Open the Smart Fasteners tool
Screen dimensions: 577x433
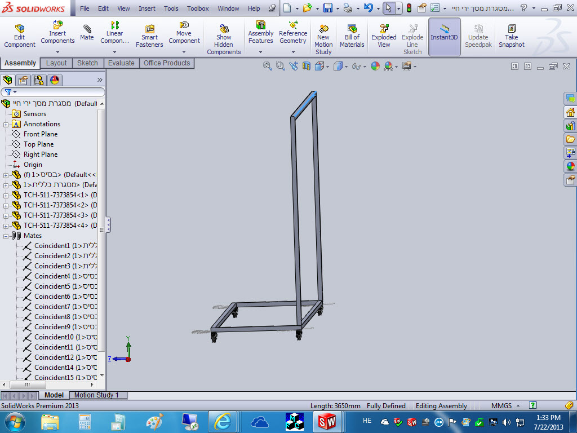(149, 36)
